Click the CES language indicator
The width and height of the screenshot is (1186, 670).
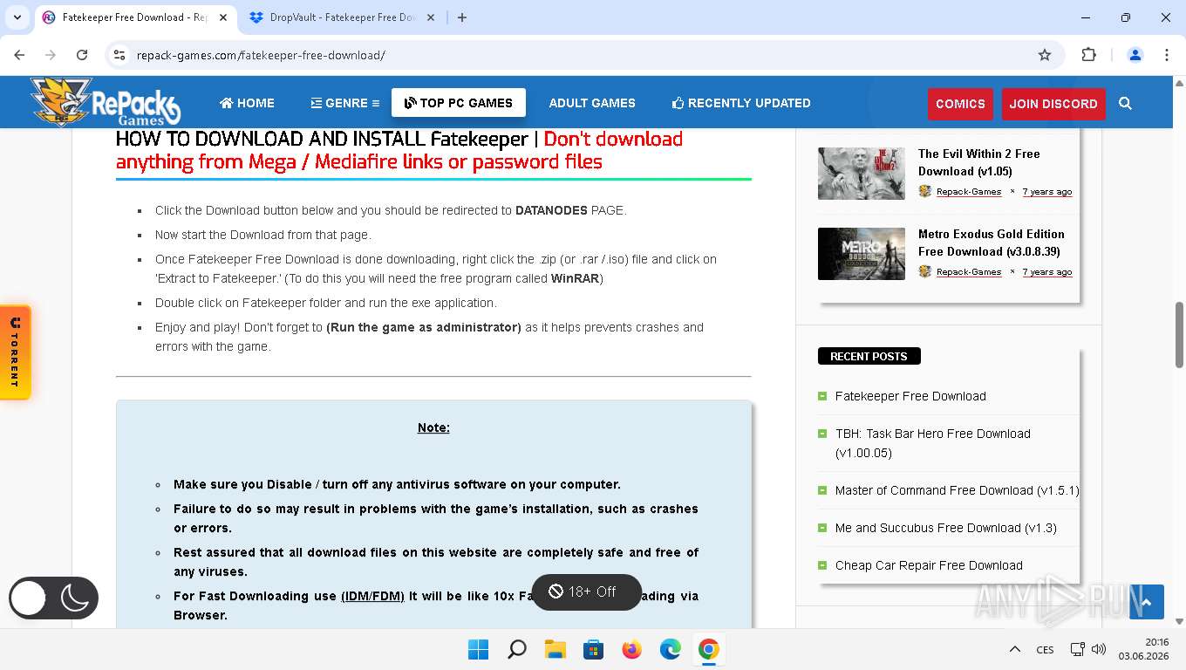click(x=1045, y=649)
